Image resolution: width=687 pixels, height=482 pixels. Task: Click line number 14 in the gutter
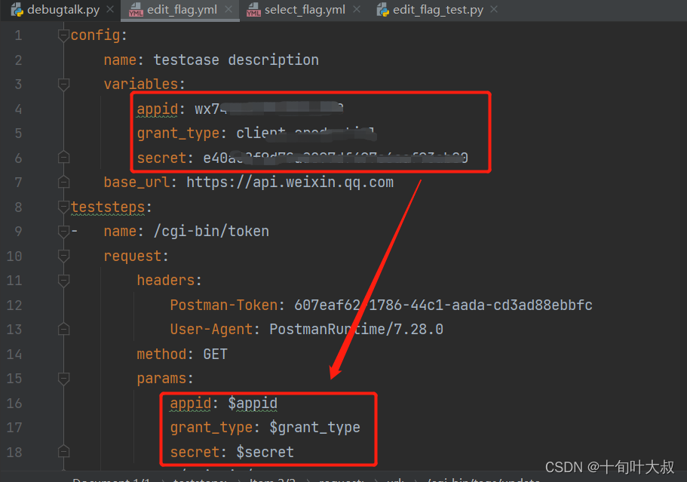(14, 354)
